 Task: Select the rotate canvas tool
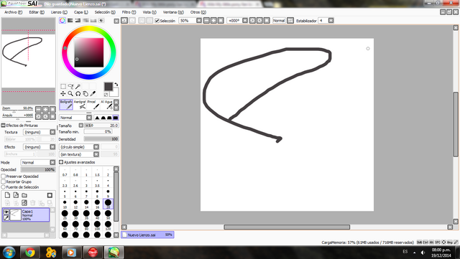[78, 94]
